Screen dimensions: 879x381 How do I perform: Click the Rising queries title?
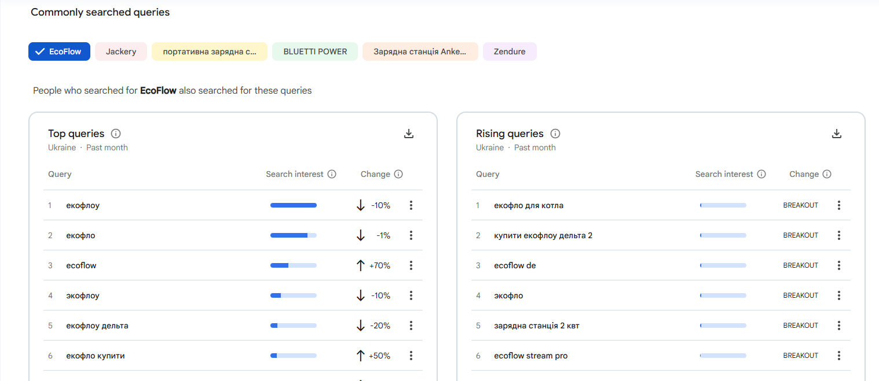pyautogui.click(x=510, y=134)
